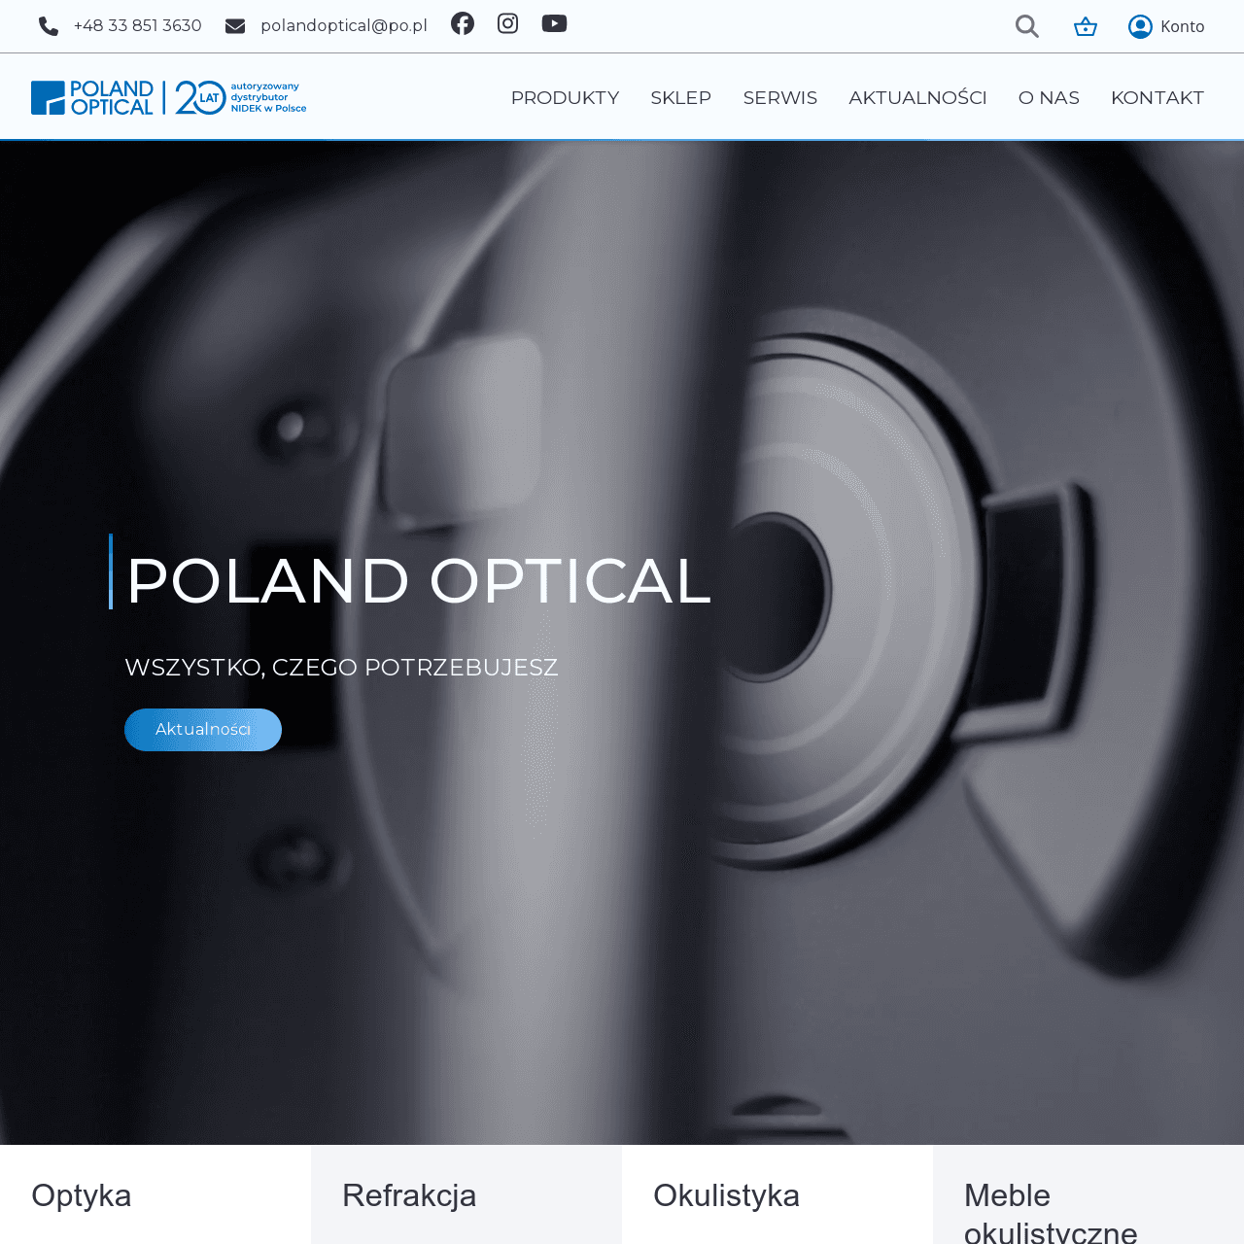Open the shopping cart icon
This screenshot has width=1244, height=1244.
[x=1085, y=25]
